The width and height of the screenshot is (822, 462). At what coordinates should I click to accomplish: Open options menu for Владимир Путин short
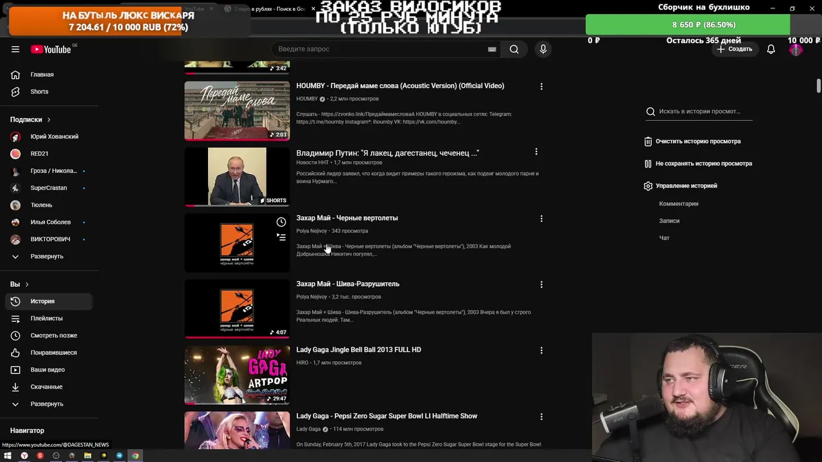coord(536,152)
